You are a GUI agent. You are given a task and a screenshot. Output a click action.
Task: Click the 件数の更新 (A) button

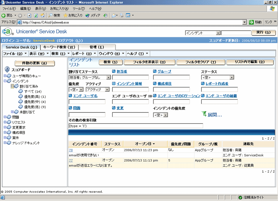(x=35, y=63)
